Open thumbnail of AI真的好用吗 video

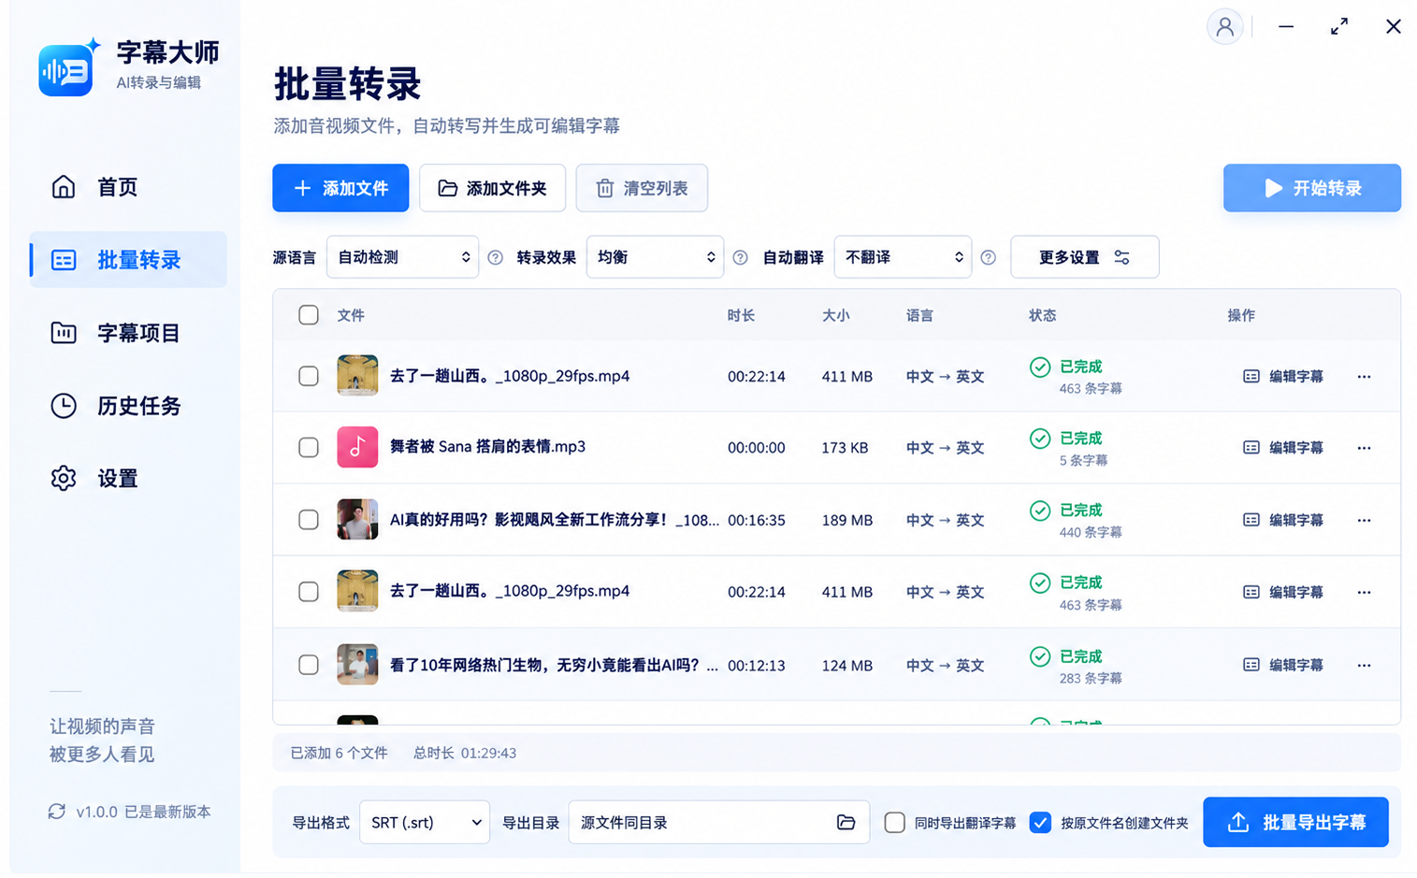coord(357,519)
